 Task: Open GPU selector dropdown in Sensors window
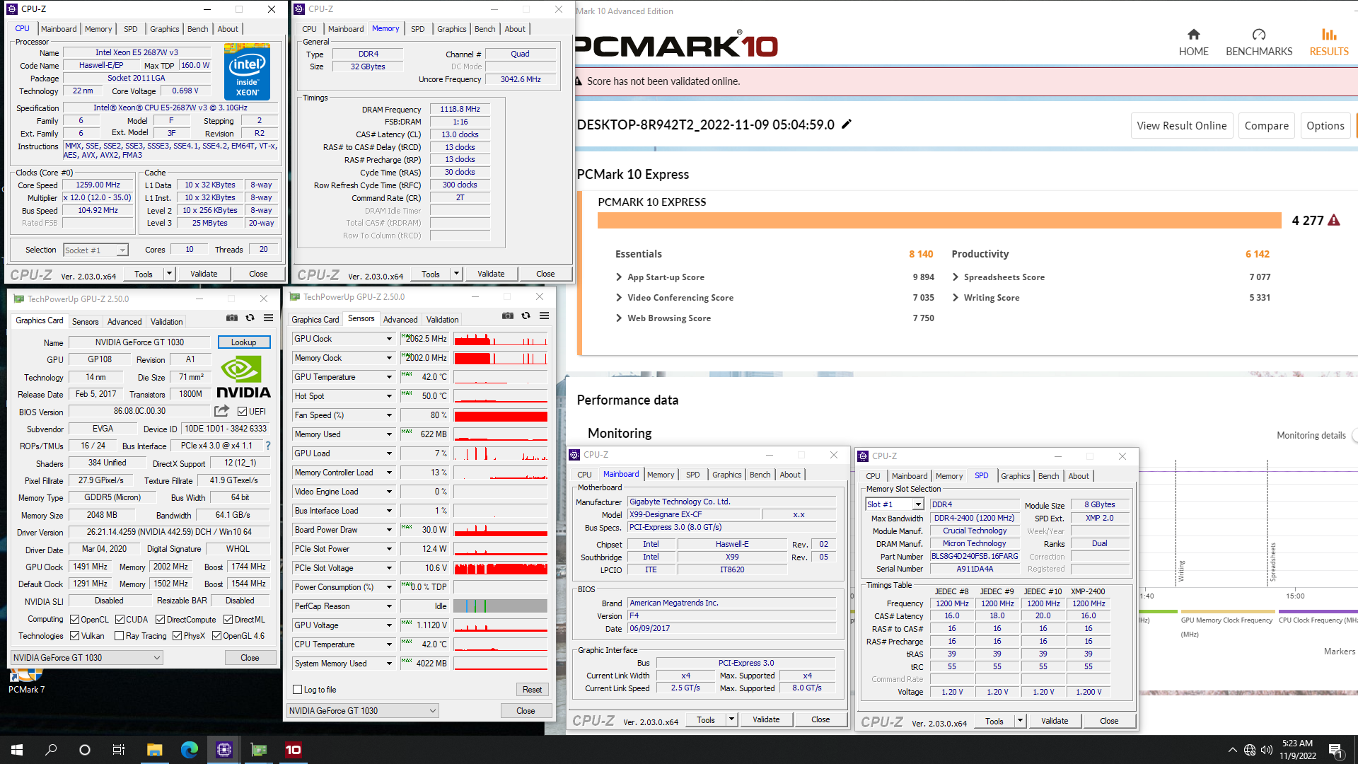pos(362,711)
